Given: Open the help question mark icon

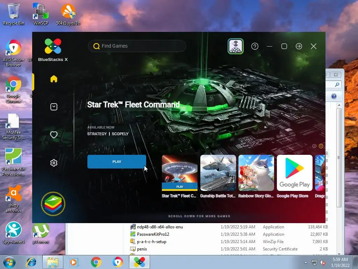Looking at the screenshot, I should [x=255, y=46].
